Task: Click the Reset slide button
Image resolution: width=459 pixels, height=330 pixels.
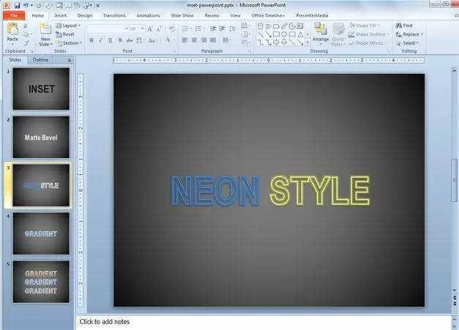Action: click(x=65, y=34)
